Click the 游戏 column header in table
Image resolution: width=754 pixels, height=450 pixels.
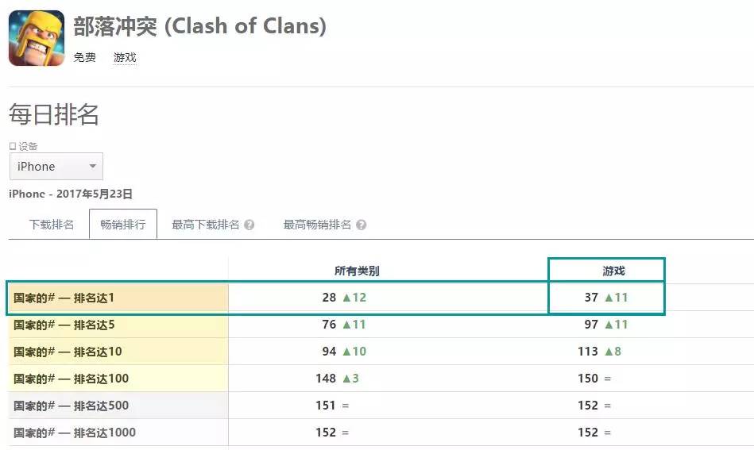click(613, 271)
